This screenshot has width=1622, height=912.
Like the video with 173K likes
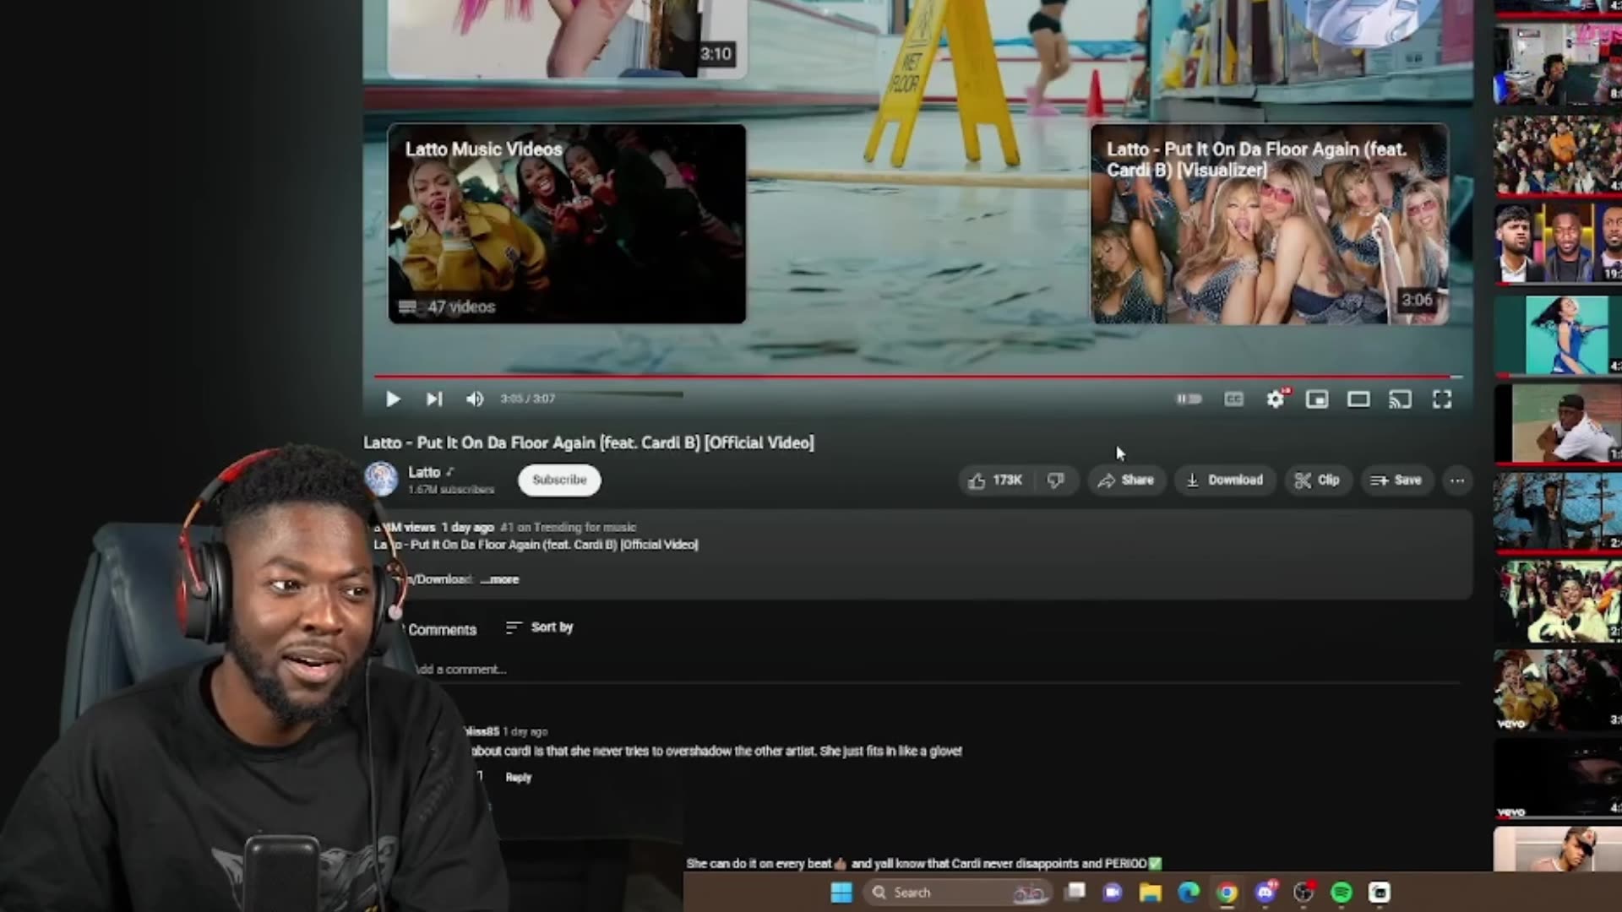coord(995,480)
